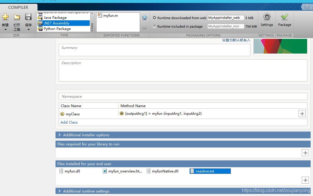The width and height of the screenshot is (313, 196).
Task: Click the application splash image thumbnail
Action: 280,46
